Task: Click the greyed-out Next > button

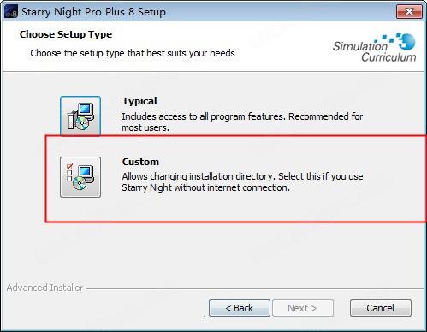Action: point(303,308)
